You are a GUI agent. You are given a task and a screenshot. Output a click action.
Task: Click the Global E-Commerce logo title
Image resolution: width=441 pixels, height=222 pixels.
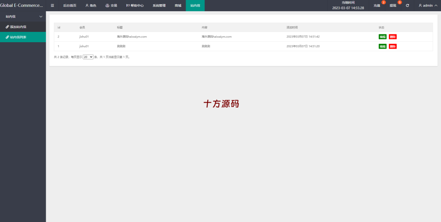pyautogui.click(x=22, y=5)
